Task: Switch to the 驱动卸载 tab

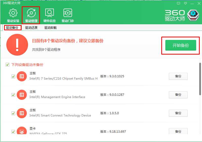Action: point(51,28)
